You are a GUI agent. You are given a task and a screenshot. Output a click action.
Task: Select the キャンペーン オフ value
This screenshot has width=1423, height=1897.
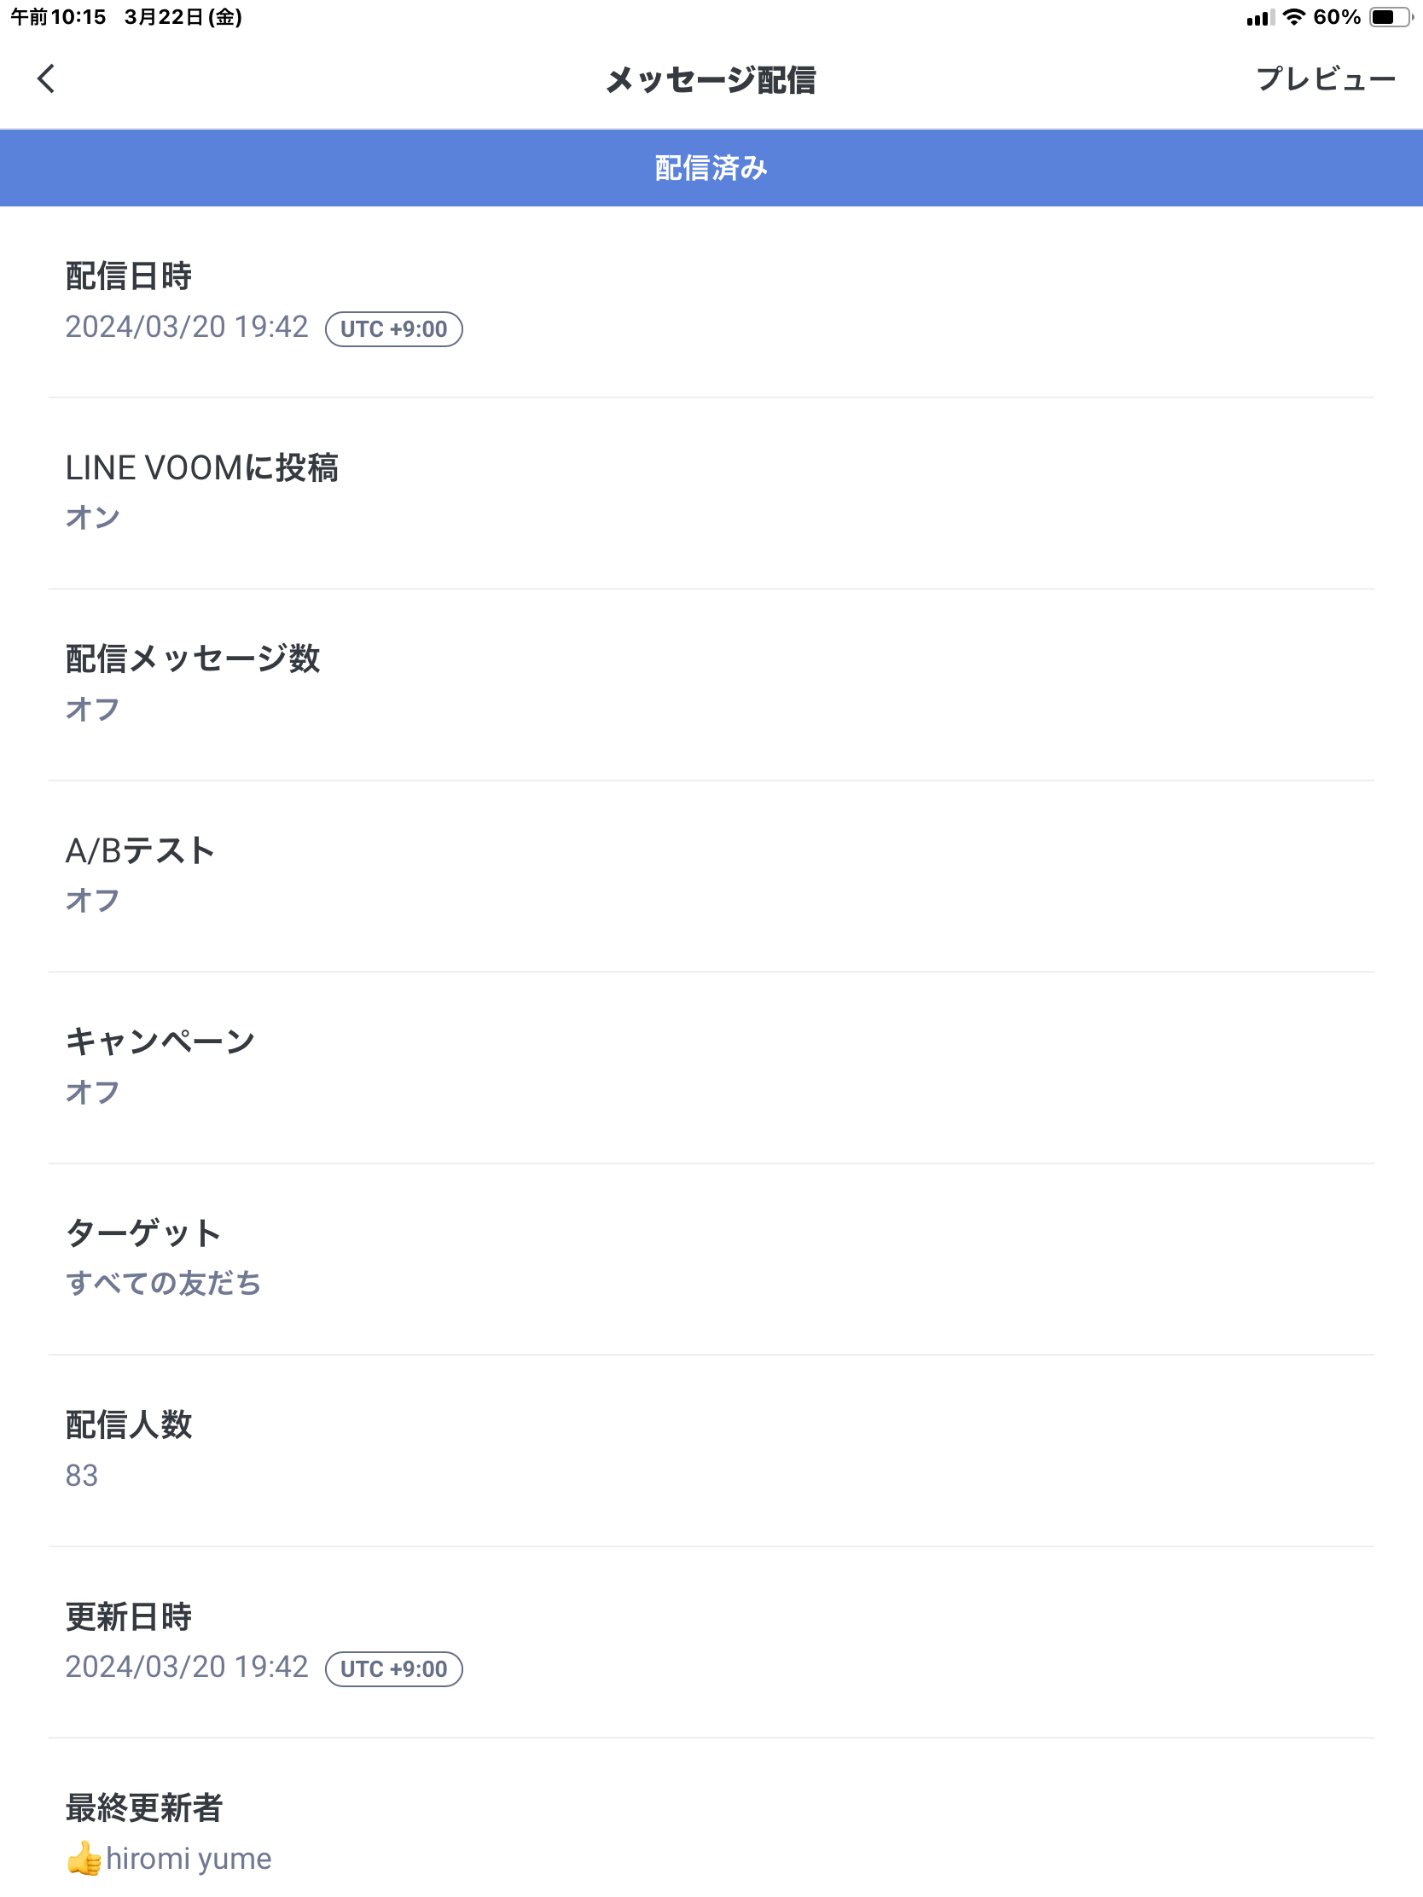click(x=93, y=1092)
